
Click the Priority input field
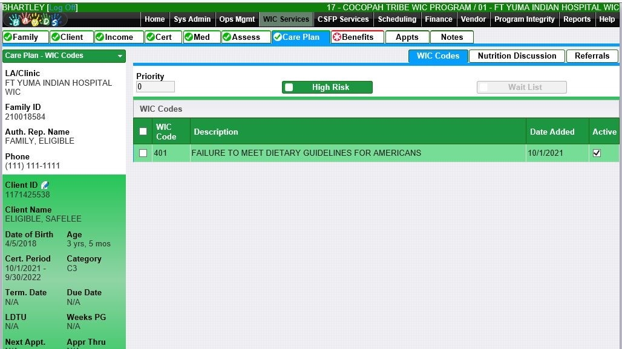[x=155, y=87]
